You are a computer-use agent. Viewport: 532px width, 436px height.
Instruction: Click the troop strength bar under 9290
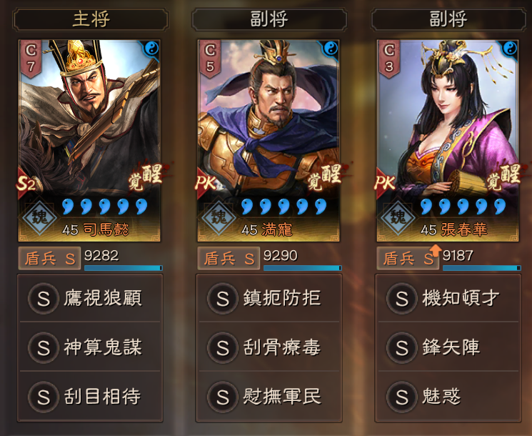(303, 268)
